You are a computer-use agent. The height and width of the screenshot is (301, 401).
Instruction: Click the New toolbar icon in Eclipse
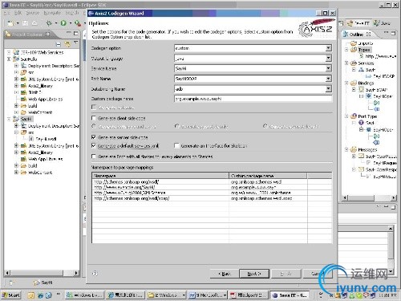click(x=10, y=23)
